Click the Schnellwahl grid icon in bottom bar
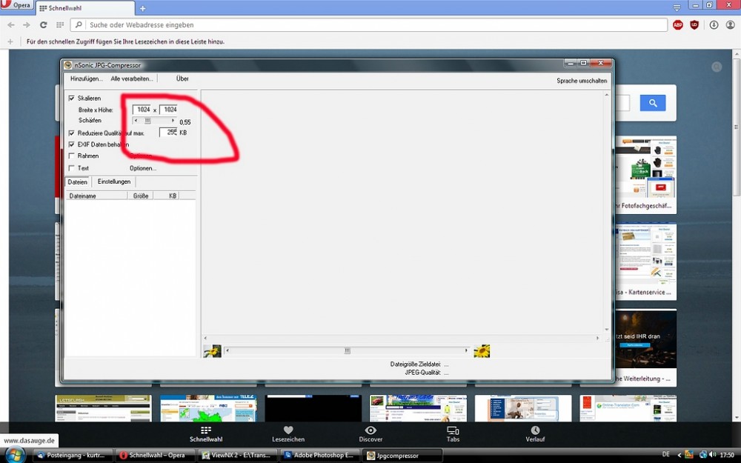The image size is (741, 463). 206,430
